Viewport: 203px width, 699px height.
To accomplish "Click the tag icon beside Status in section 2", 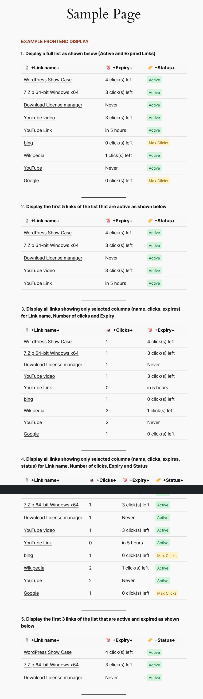I will click(x=150, y=221).
